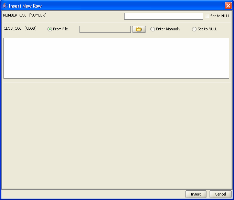The image size is (234, 200).
Task: Click the CLOB file path field
Action: (x=105, y=29)
